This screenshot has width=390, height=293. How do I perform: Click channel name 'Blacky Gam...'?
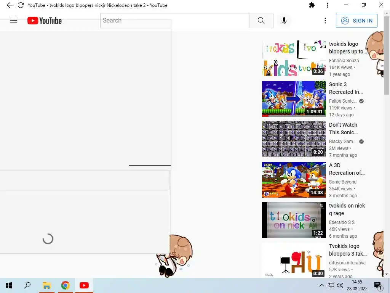pyautogui.click(x=342, y=142)
